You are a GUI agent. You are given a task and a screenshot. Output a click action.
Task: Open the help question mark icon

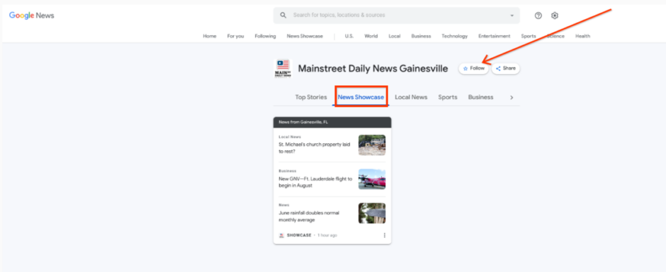pyautogui.click(x=538, y=16)
